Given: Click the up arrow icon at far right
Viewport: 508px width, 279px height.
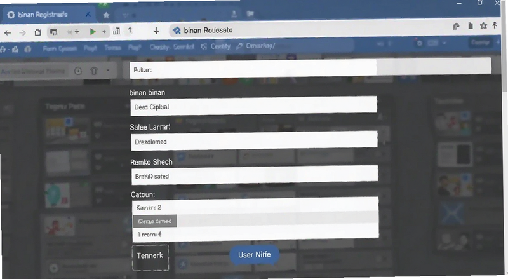Looking at the screenshot, I should 495,25.
